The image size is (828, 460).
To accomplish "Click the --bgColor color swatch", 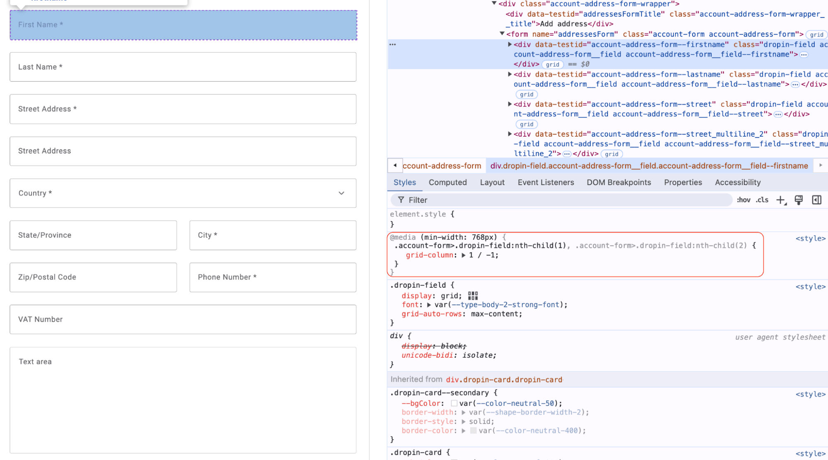I will click(454, 403).
